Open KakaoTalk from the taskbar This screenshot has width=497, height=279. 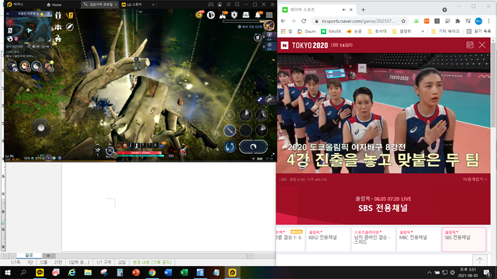pos(40,272)
